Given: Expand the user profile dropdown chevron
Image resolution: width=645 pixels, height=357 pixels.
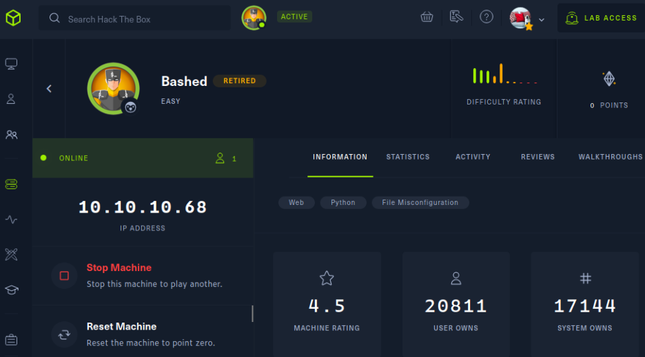Looking at the screenshot, I should point(542,20).
